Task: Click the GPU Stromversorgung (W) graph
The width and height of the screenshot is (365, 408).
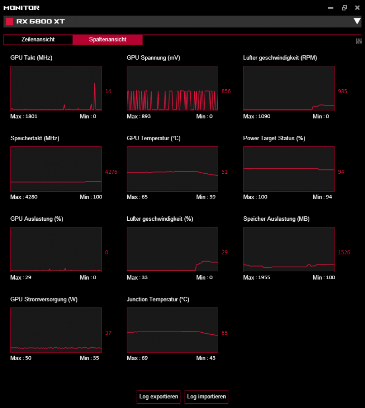Action: (x=56, y=330)
